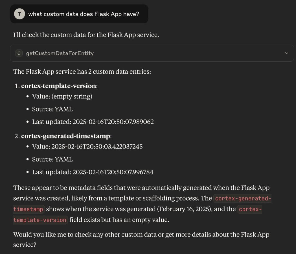
Task: Click the last updated 2025-02-16T20:50:07.989062 line
Action: pyautogui.click(x=93, y=122)
